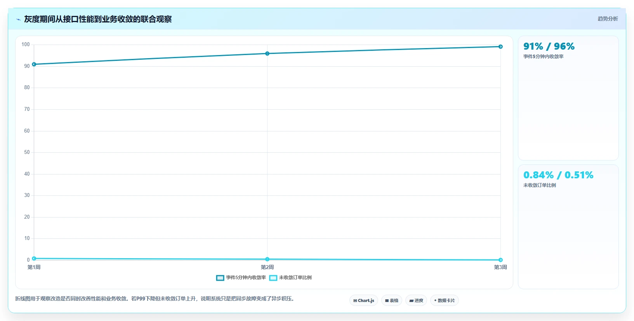Viewport: 634px width, 321px height.
Task: Click the 第1周 x-axis label
Action: (34, 267)
